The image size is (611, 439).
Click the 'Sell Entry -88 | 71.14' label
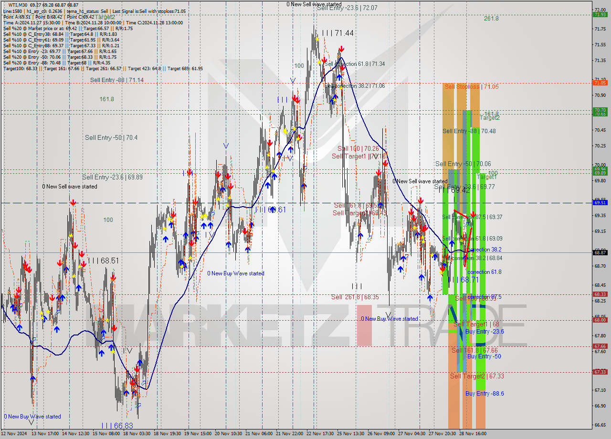tap(117, 80)
